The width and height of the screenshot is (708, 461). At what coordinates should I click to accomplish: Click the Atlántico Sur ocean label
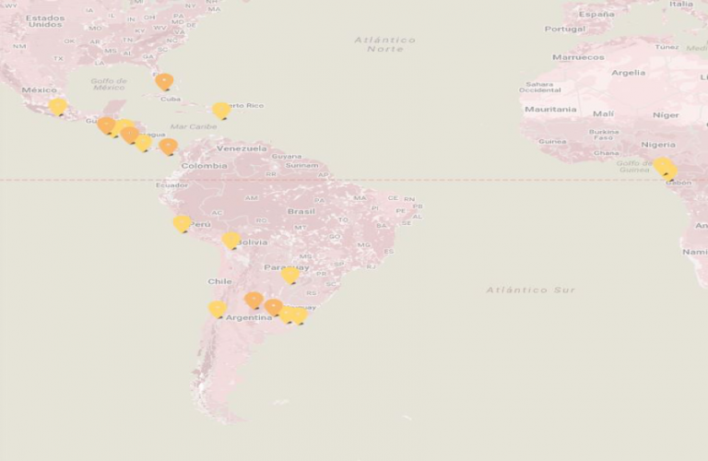pos(531,290)
